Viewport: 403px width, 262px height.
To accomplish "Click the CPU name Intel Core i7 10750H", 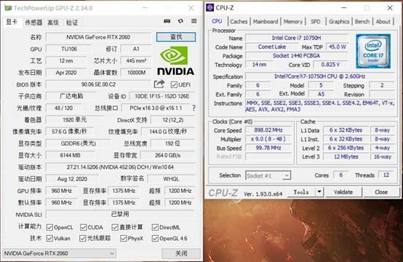I will coord(297,38).
